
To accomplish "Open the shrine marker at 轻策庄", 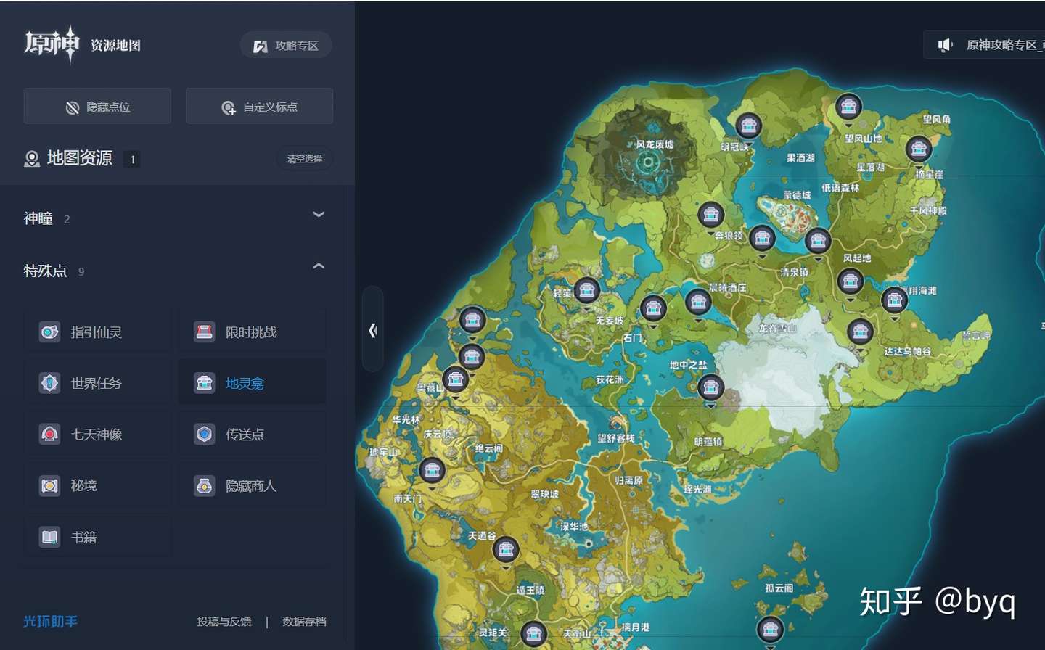I will 586,291.
